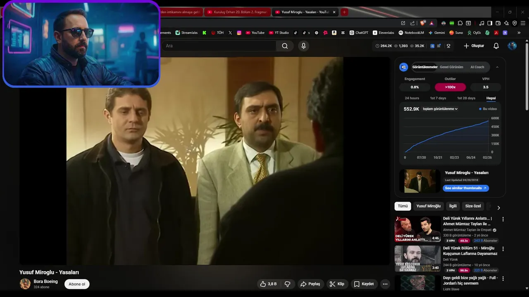The height and width of the screenshot is (297, 529).
Task: Click the Brave shields lion icon
Action: (422, 23)
